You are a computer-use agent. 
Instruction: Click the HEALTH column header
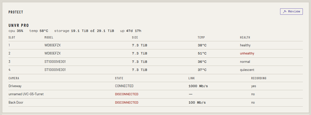pos(245,37)
